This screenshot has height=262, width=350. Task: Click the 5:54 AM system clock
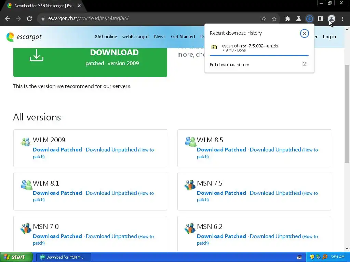pyautogui.click(x=337, y=257)
